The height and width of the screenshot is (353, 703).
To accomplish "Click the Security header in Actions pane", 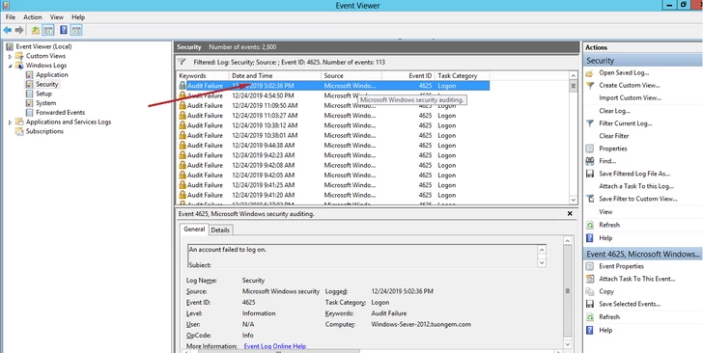I will click(642, 61).
